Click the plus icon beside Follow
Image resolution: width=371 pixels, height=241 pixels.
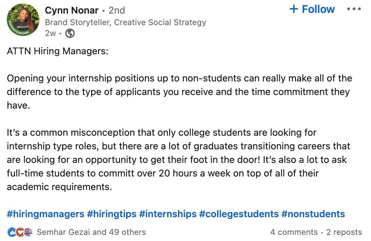point(294,9)
